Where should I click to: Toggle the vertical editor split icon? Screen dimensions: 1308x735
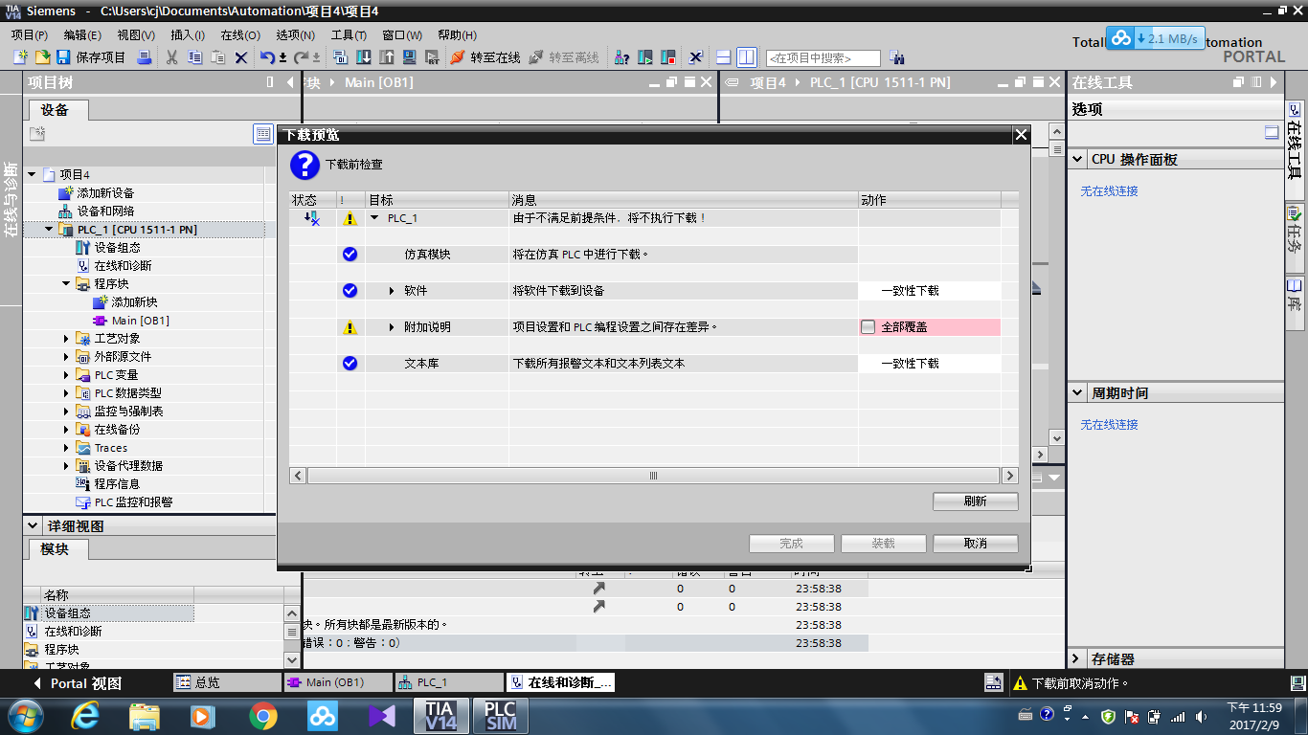746,57
